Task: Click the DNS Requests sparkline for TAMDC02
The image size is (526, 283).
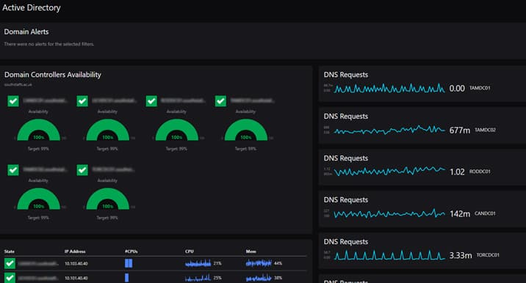Action: (x=389, y=130)
